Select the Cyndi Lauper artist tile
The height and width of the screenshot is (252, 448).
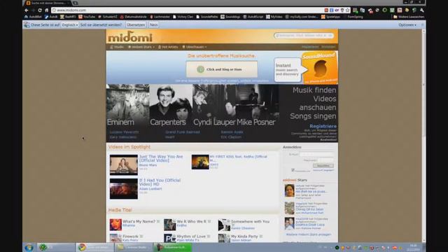pyautogui.click(x=213, y=106)
